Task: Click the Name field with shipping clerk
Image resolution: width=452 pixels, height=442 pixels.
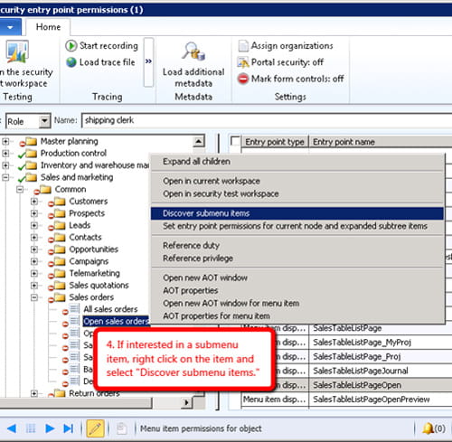Action: 267,120
